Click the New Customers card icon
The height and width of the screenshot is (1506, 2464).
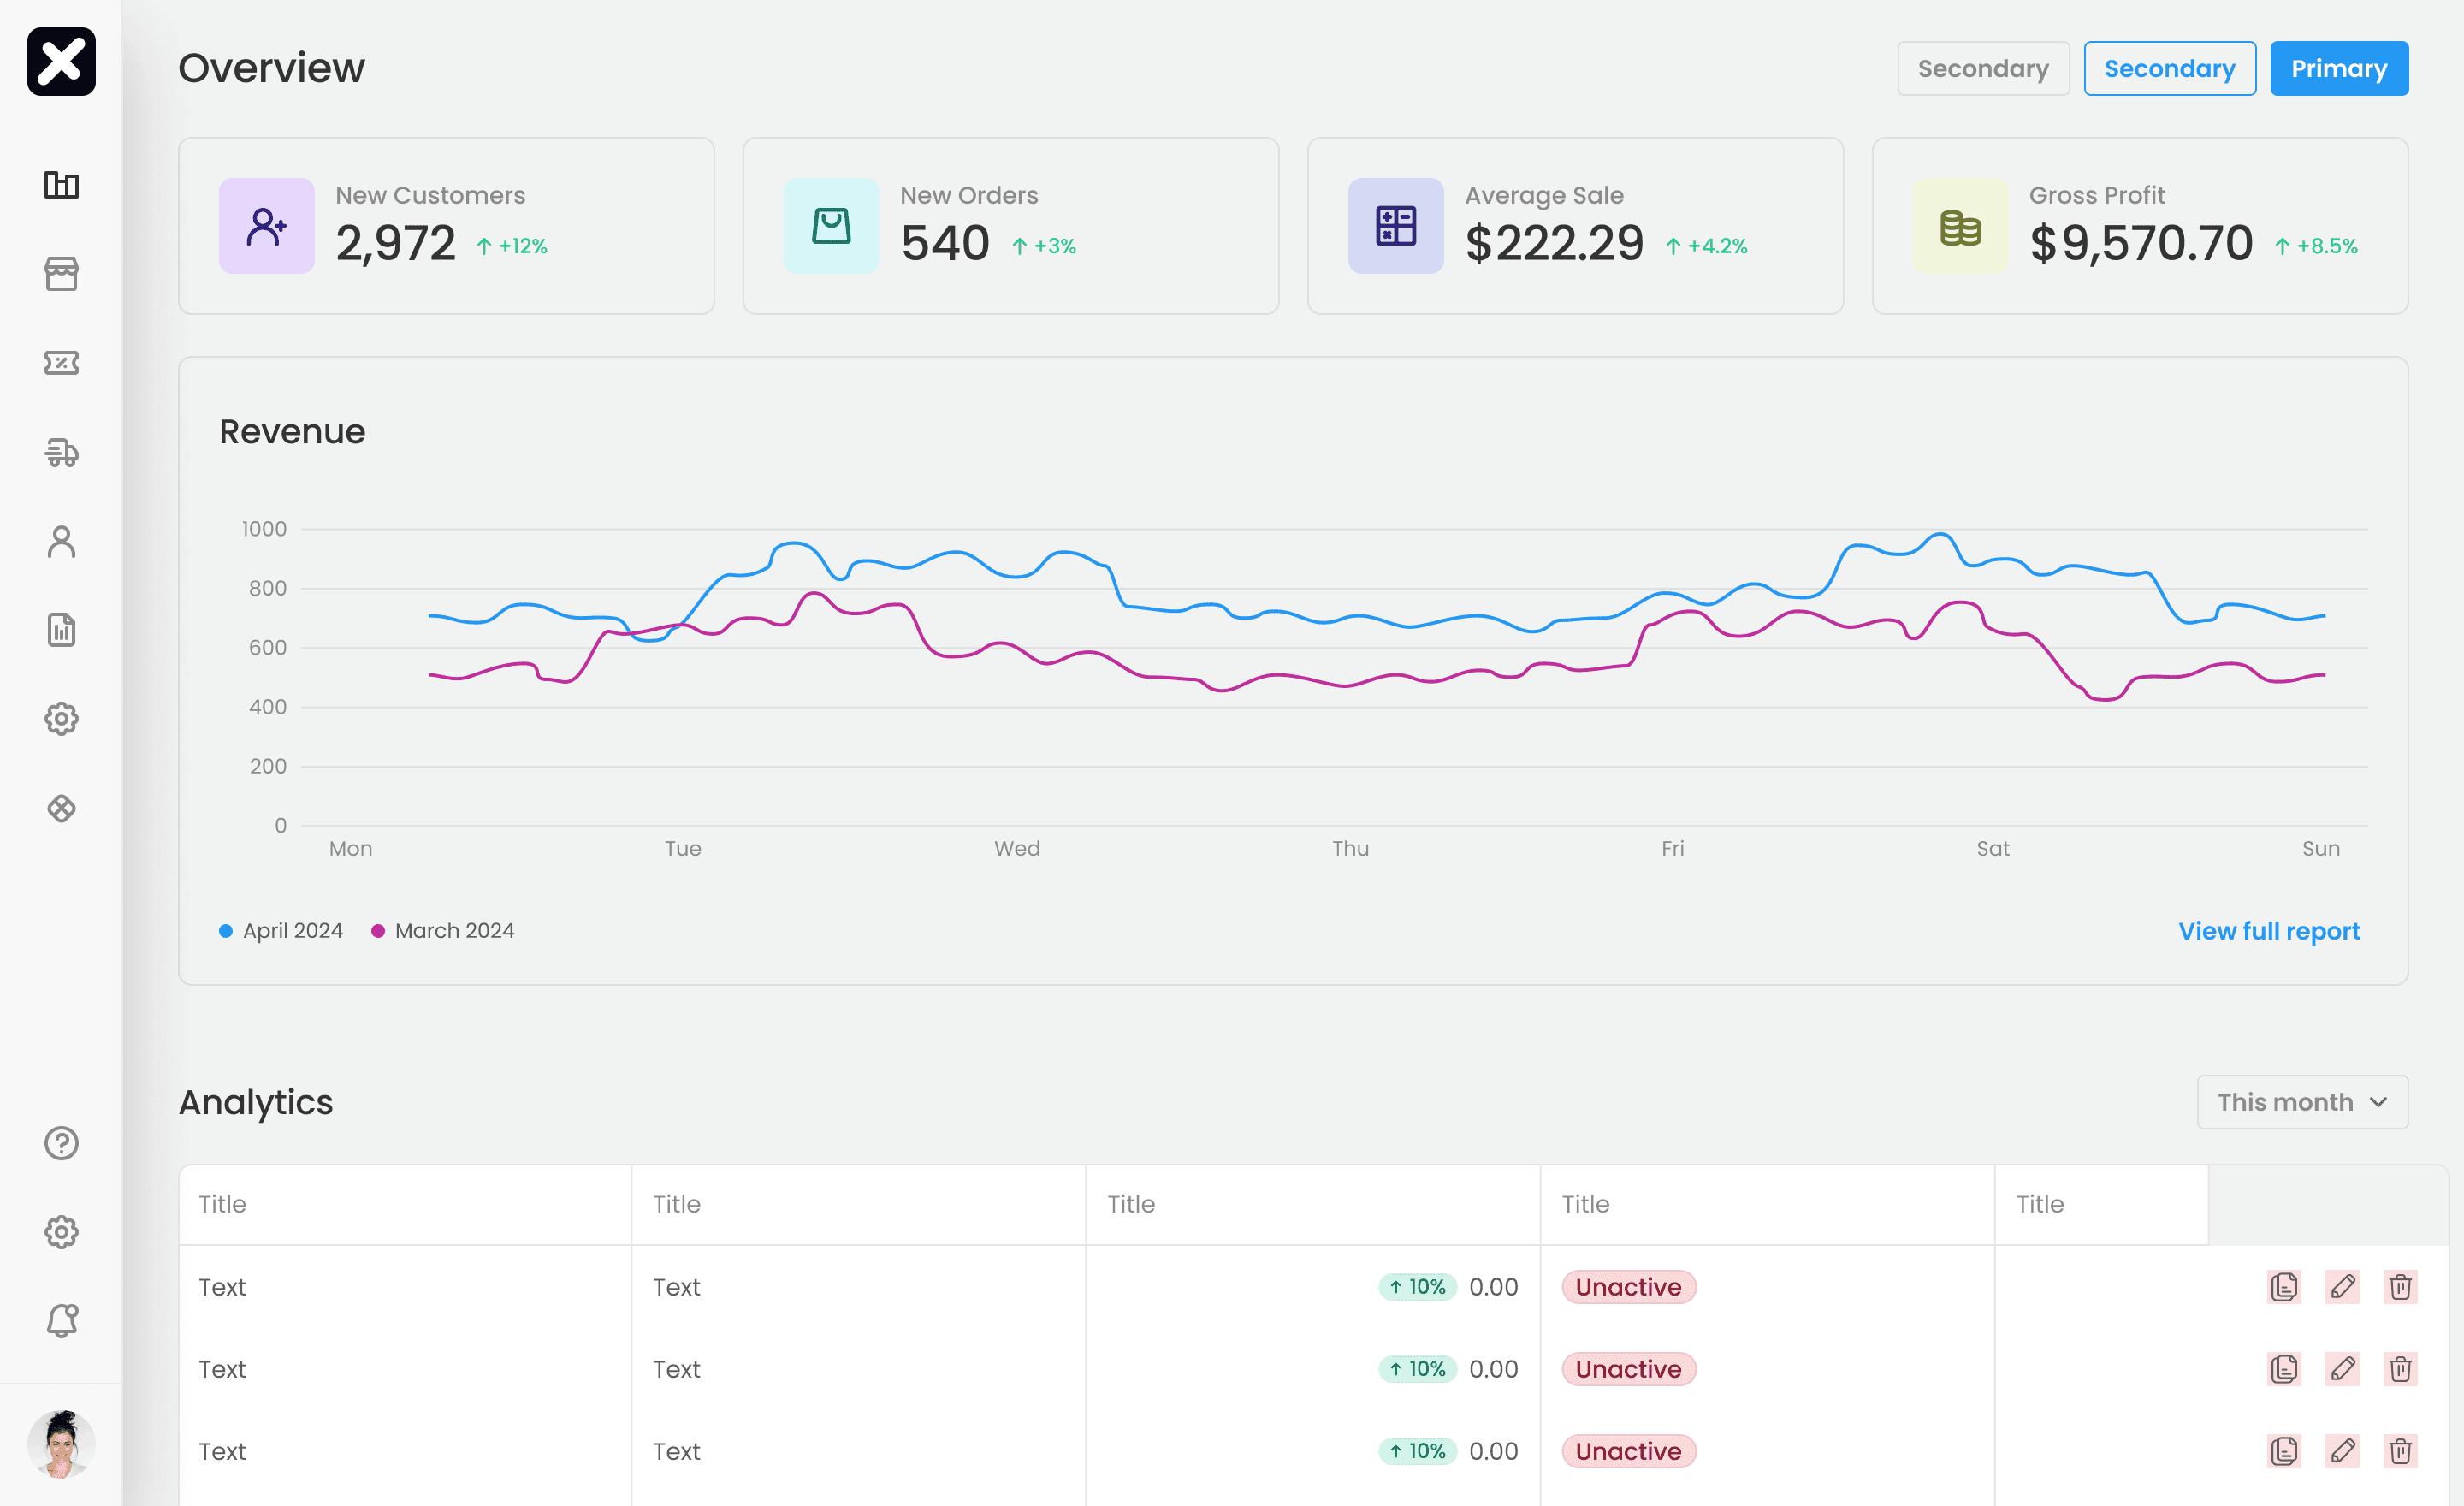coord(267,226)
